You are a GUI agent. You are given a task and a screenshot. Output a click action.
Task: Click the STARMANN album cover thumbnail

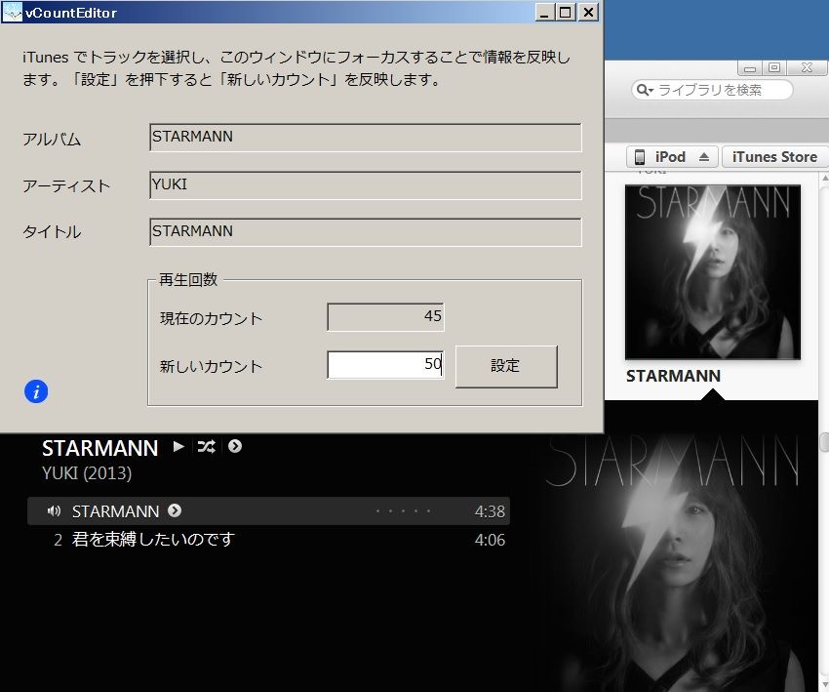tap(713, 272)
